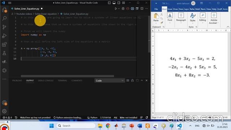Open the Source Control view
This screenshot has height=130, width=231.
(x=4, y=27)
